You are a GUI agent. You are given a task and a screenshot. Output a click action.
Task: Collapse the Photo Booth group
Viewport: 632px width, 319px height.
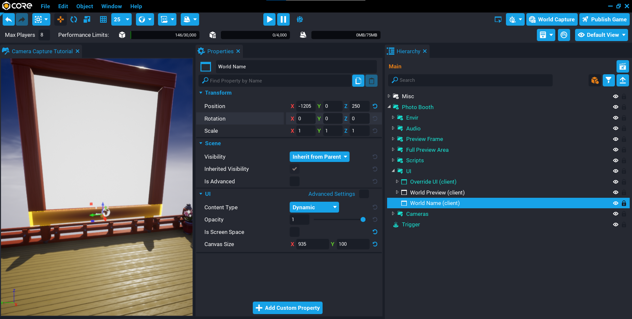(389, 107)
